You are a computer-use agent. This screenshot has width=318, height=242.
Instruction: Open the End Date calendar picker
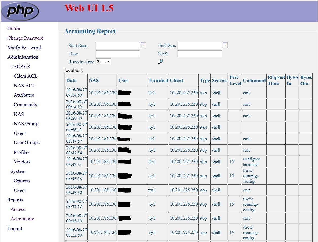(225, 45)
